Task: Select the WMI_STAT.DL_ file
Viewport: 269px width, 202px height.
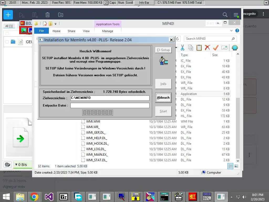Action: tap(97, 160)
